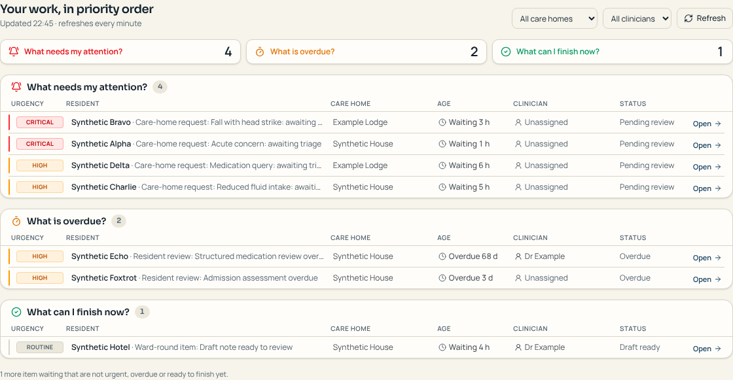Click the HIGH badge for Synthetic Charlie
733x380 pixels.
click(x=40, y=187)
